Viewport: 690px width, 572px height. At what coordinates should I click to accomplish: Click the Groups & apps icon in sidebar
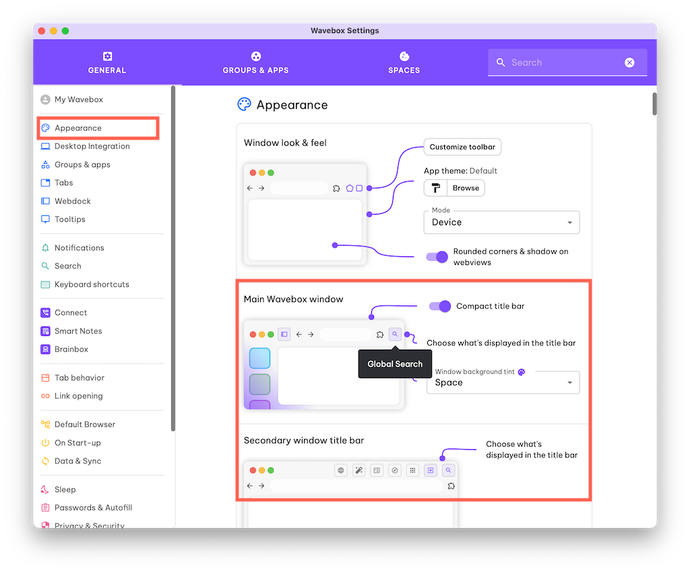45,165
